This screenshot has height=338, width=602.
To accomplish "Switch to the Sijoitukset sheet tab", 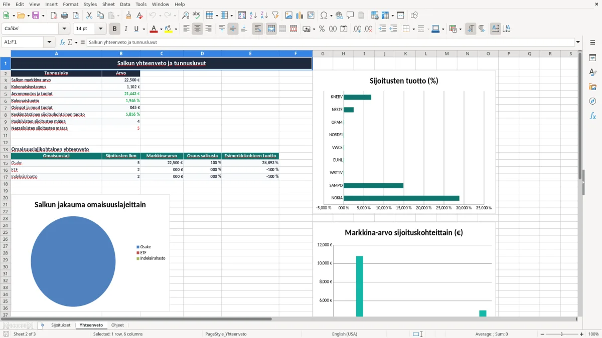I will [61, 325].
